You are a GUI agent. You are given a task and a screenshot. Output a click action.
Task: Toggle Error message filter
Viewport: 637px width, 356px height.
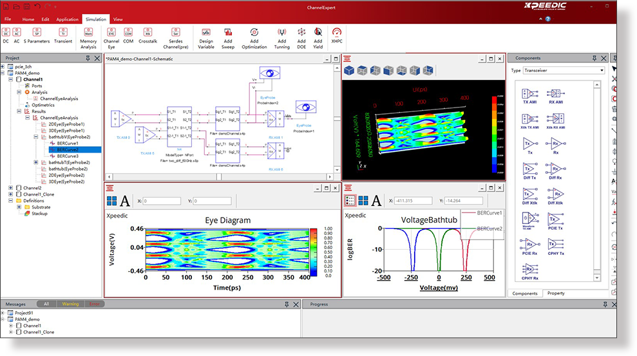(x=94, y=304)
